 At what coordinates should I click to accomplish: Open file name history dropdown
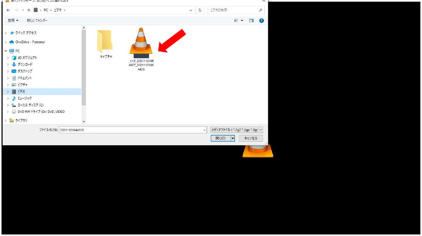point(204,130)
